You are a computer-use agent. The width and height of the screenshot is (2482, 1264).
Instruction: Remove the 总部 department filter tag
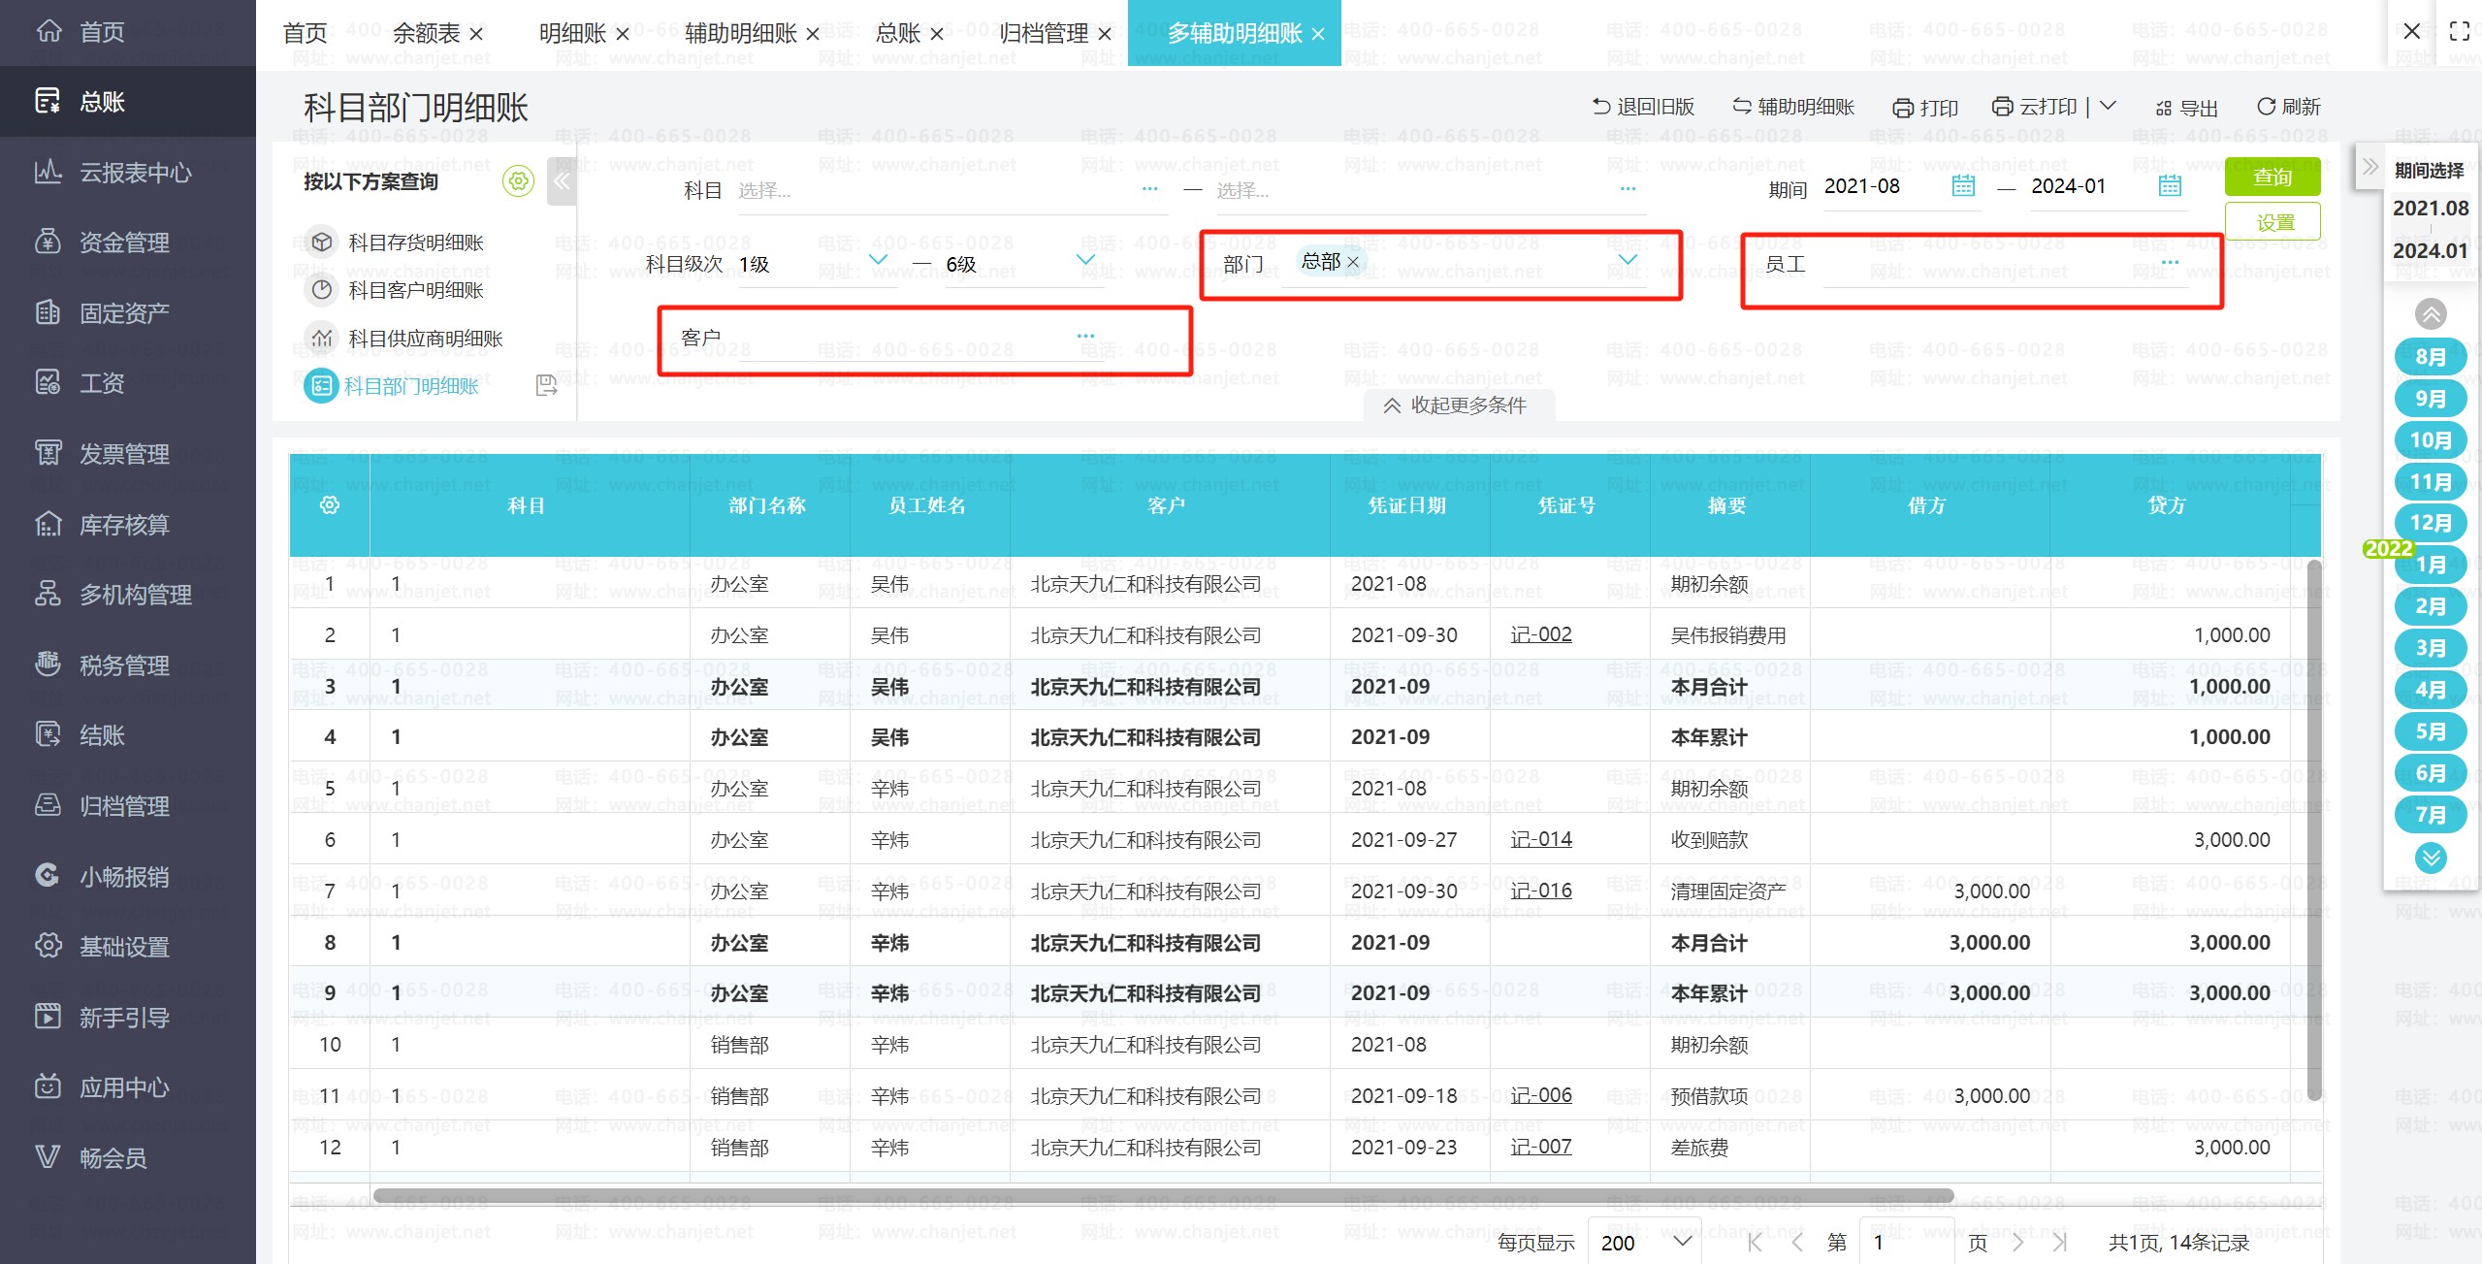pos(1356,260)
